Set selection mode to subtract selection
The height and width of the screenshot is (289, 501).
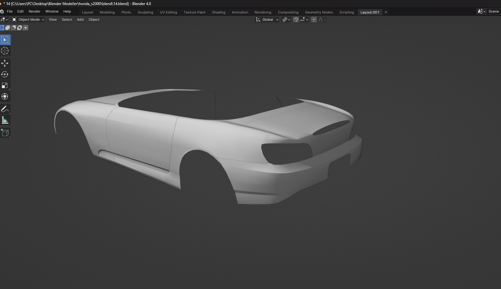pos(14,28)
